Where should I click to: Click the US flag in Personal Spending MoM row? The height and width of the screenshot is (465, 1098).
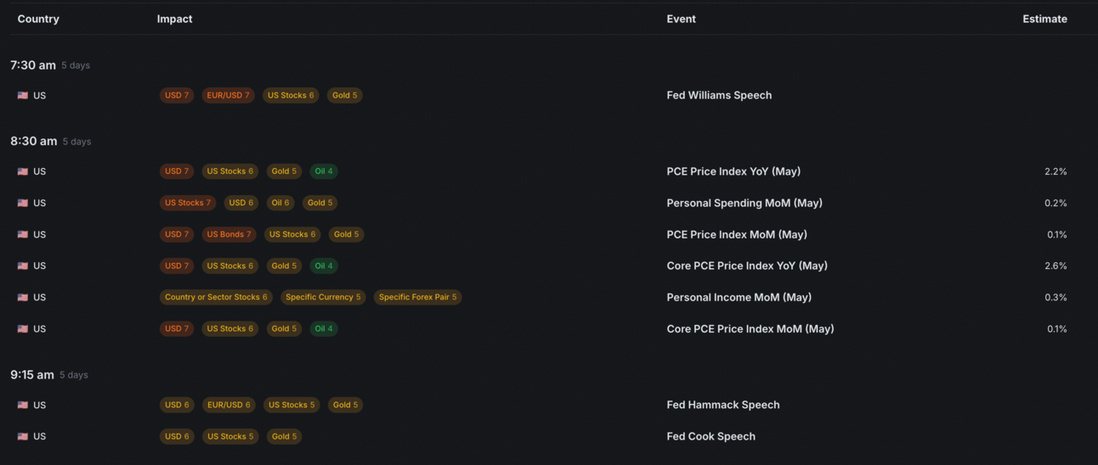(x=23, y=204)
